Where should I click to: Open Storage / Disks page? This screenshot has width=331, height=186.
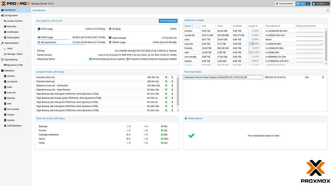click(15, 54)
